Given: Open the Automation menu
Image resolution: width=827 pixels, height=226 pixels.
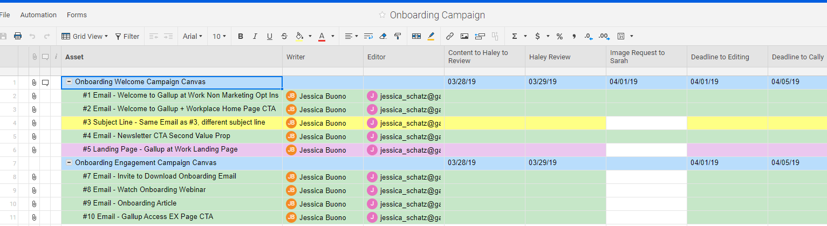Looking at the screenshot, I should (38, 15).
